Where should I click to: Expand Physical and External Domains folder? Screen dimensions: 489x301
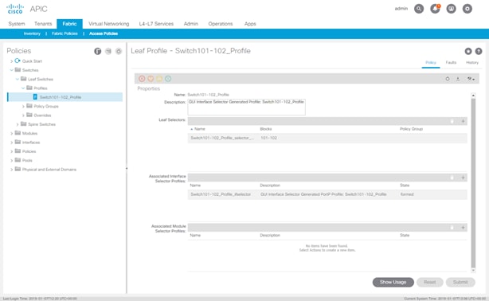11,170
